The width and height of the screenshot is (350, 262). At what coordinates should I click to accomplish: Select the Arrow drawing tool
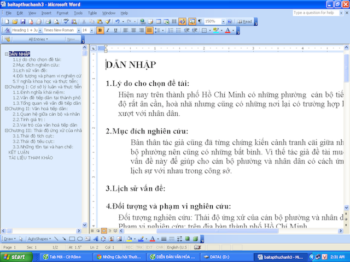click(x=64, y=239)
